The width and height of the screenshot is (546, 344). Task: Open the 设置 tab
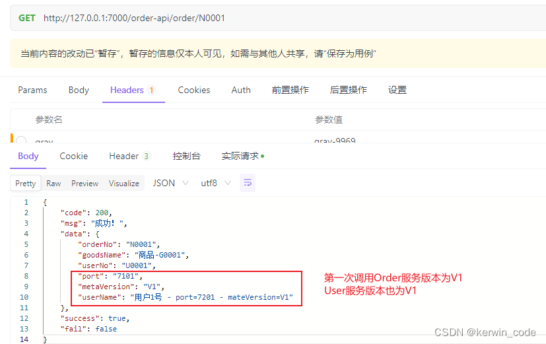(397, 90)
